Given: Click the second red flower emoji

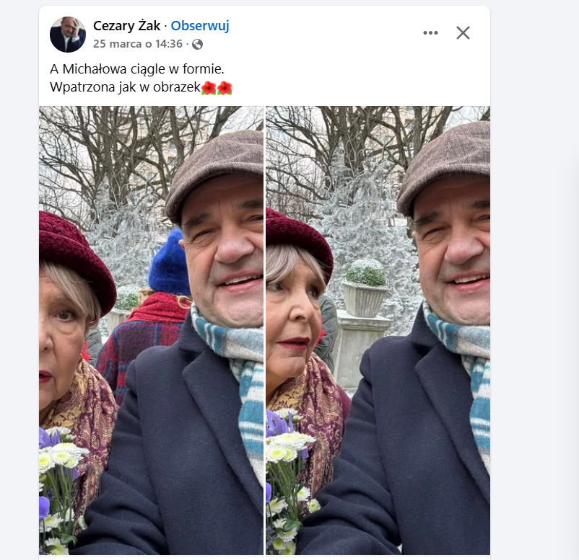Looking at the screenshot, I should (225, 88).
